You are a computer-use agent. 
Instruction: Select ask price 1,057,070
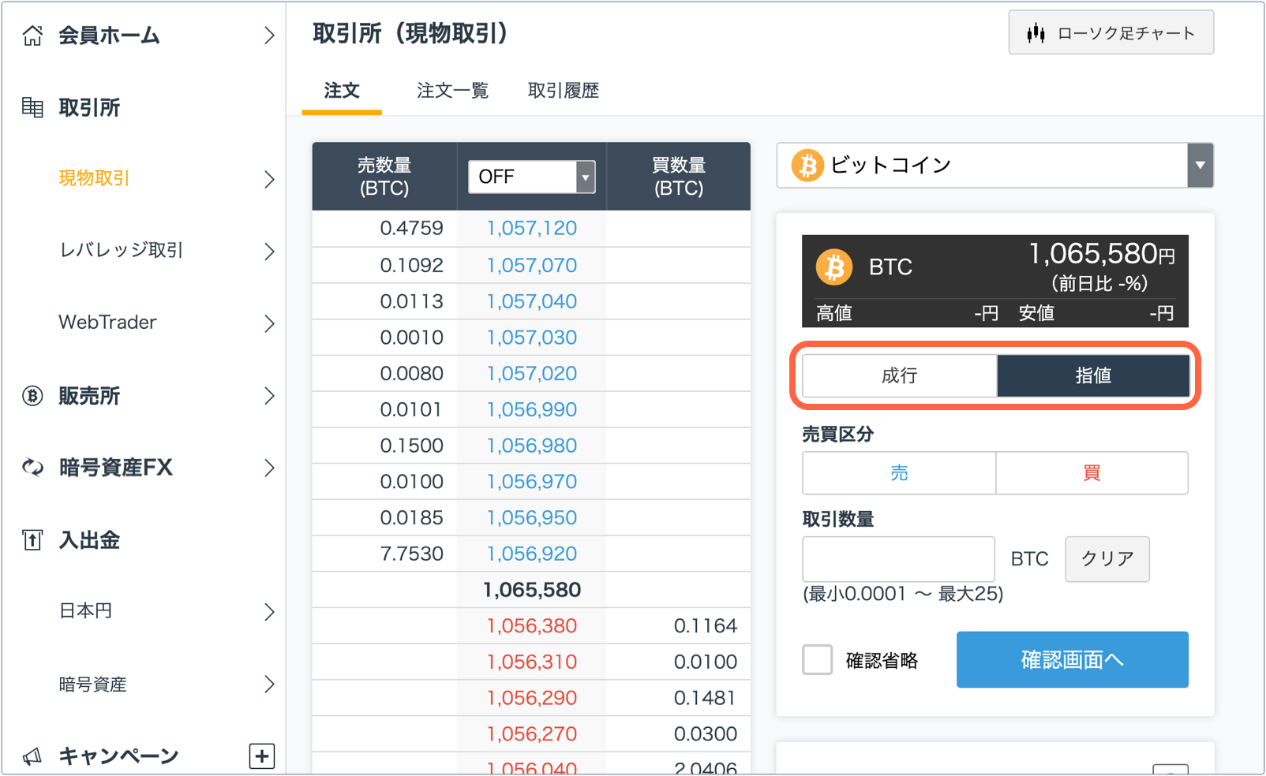point(532,265)
